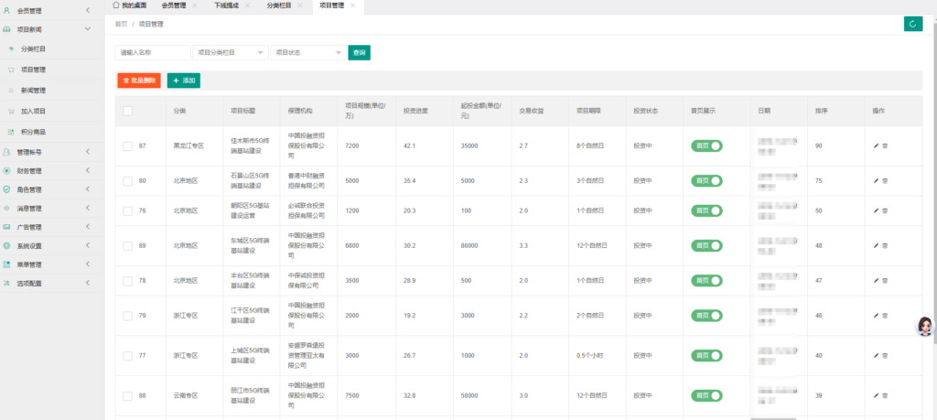Click the 查询 search button

pyautogui.click(x=359, y=52)
